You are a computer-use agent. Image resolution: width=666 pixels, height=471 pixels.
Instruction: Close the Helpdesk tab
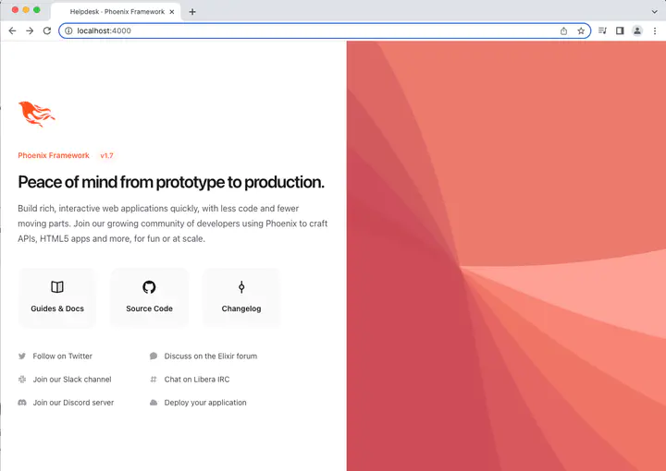click(172, 12)
